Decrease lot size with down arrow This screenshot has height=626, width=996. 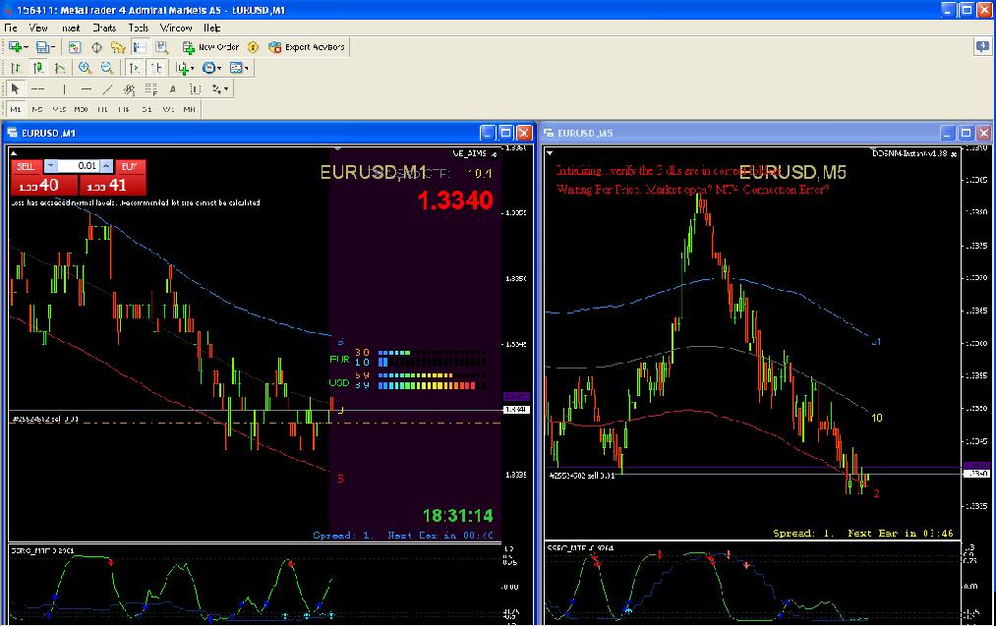coord(51,166)
